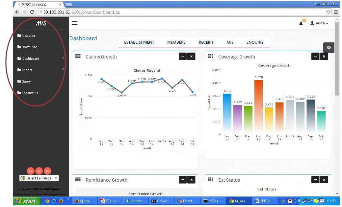This screenshot has height=207, width=342.
Task: Open the ENQUIRY tab
Action: (255, 42)
